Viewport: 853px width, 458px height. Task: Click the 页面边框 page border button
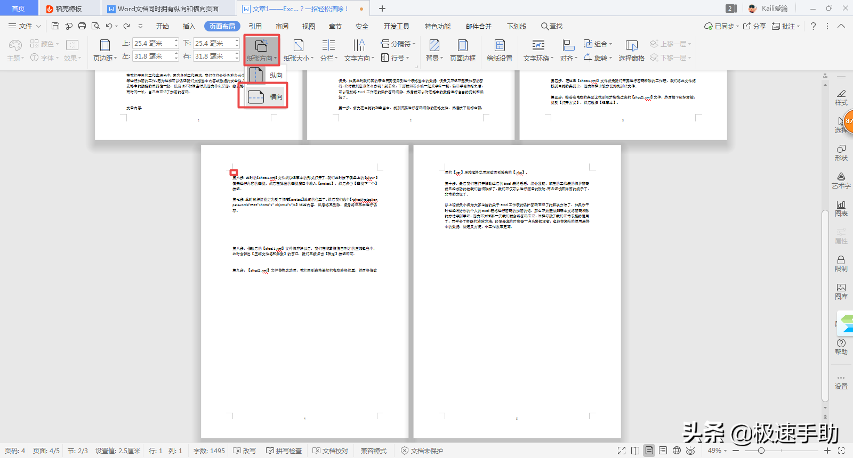click(463, 51)
